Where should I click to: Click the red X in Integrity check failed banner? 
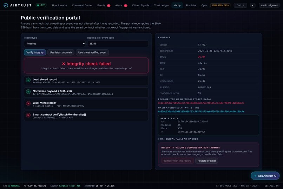click(64, 64)
